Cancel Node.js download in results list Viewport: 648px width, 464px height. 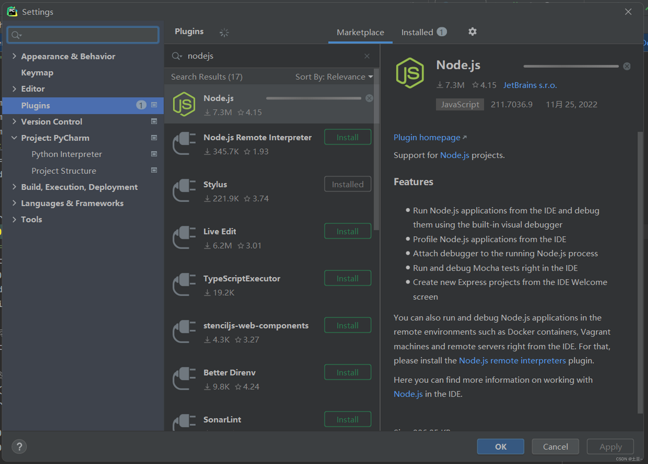pyautogui.click(x=369, y=98)
